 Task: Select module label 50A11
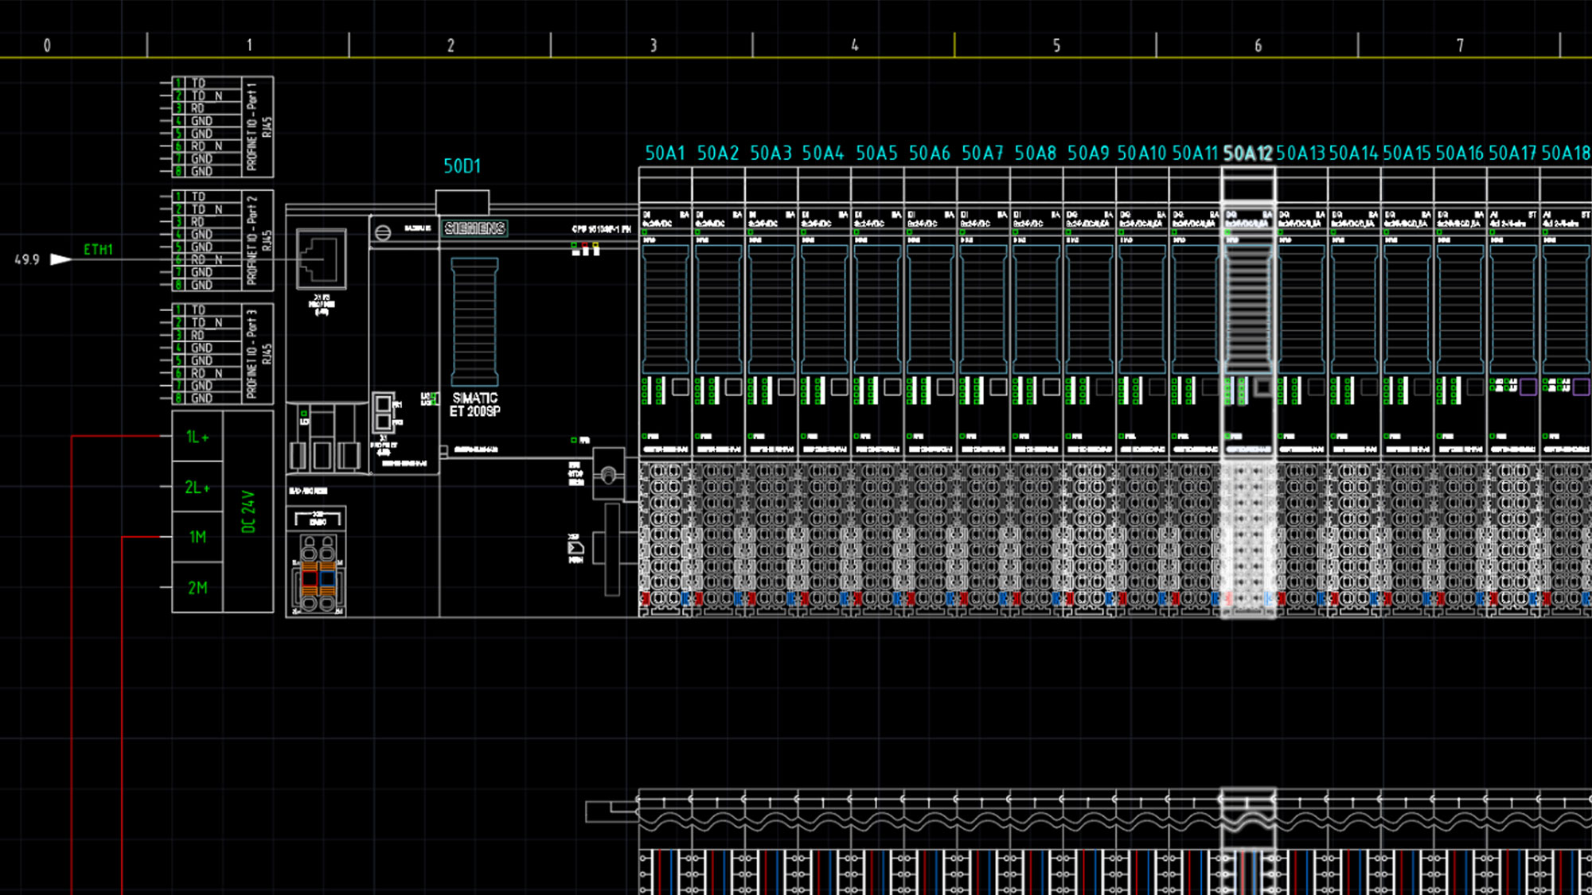click(1195, 153)
